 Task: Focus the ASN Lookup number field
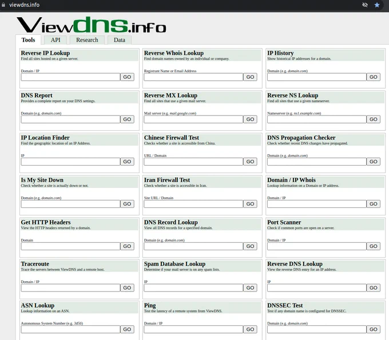coord(70,329)
